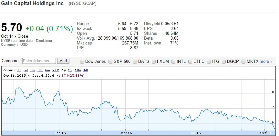The image size is (279, 136).
Task: Click the start date field Oct 16, 2015
Action: pyautogui.click(x=15, y=75)
